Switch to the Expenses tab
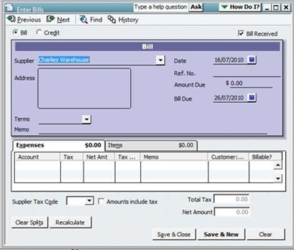This screenshot has height=250, width=294. [59, 145]
